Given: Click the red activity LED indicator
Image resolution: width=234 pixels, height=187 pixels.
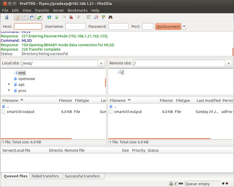Looking at the screenshot, I should coord(227,183).
